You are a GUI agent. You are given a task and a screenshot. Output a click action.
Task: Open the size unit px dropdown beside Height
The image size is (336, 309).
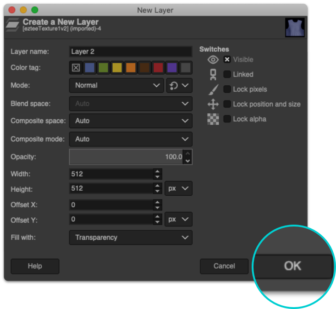pyautogui.click(x=178, y=188)
